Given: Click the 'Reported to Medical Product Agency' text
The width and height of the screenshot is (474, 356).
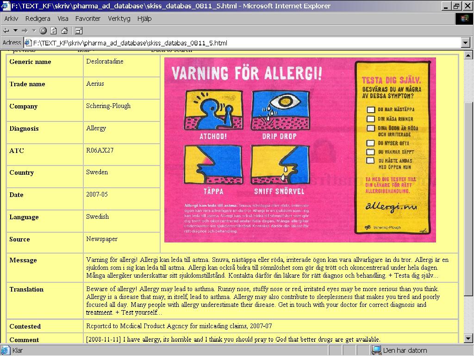Looking at the screenshot, I should [179, 326].
